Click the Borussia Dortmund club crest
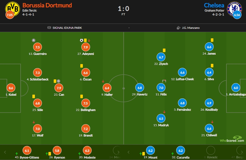Viewport: 246px width, 160px height. pyautogui.click(x=13, y=9)
